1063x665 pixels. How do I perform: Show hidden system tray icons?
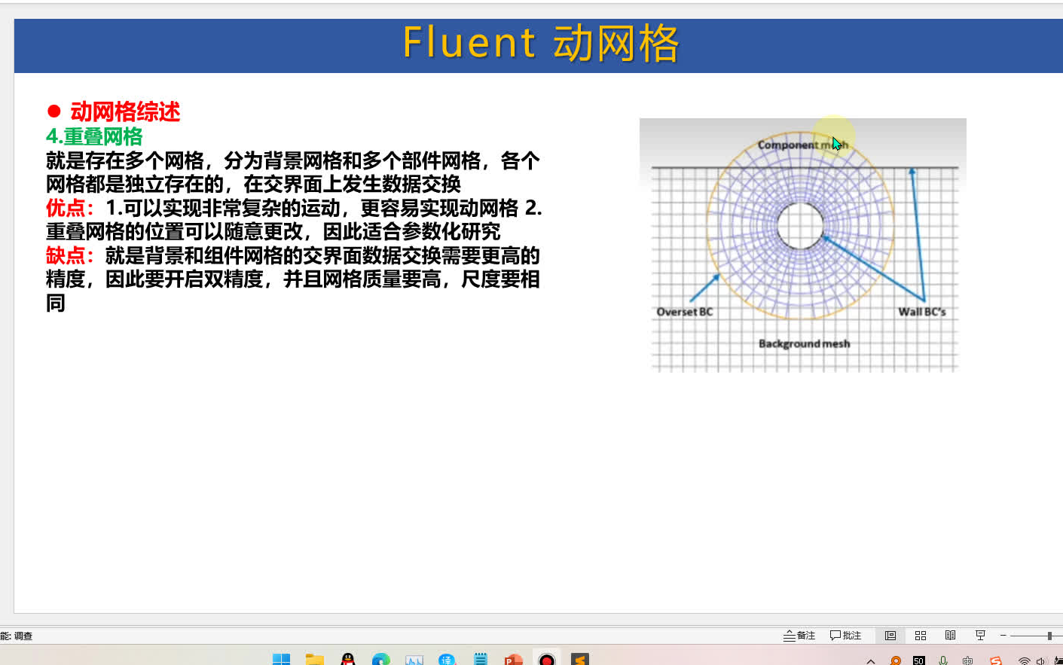point(871,660)
